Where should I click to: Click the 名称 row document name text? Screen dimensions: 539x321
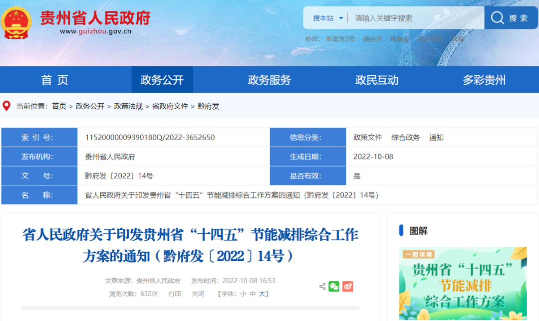(232, 195)
